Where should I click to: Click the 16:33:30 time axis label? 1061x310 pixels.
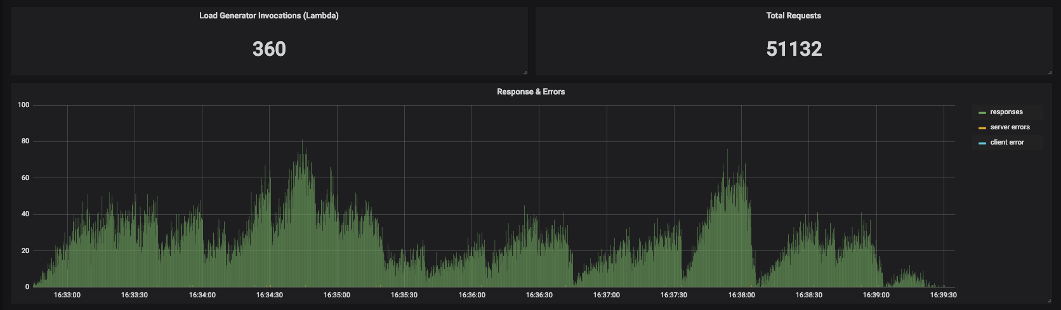(135, 295)
